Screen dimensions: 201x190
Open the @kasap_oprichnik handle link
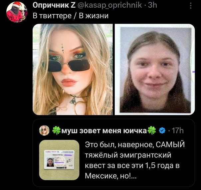(x=110, y=5)
